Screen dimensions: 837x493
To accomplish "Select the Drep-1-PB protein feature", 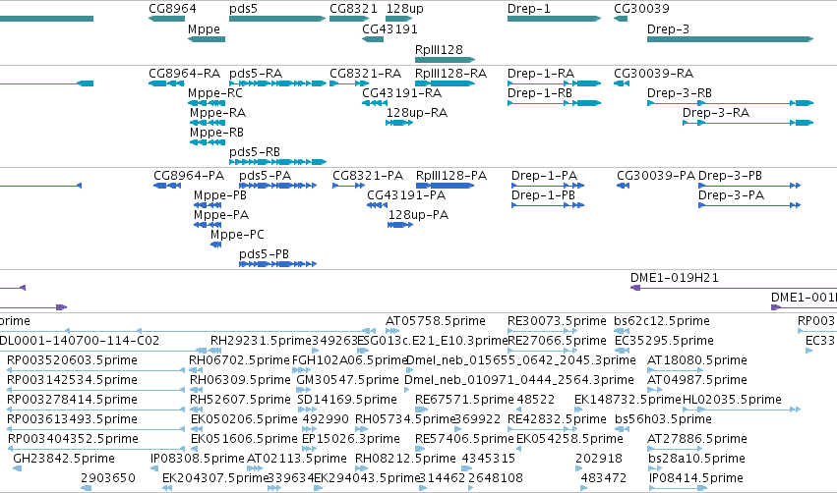I will (548, 205).
